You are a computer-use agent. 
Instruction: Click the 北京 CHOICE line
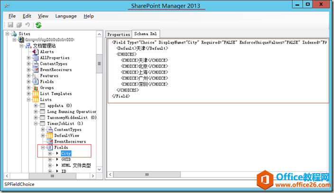pyautogui.click(x=145, y=66)
